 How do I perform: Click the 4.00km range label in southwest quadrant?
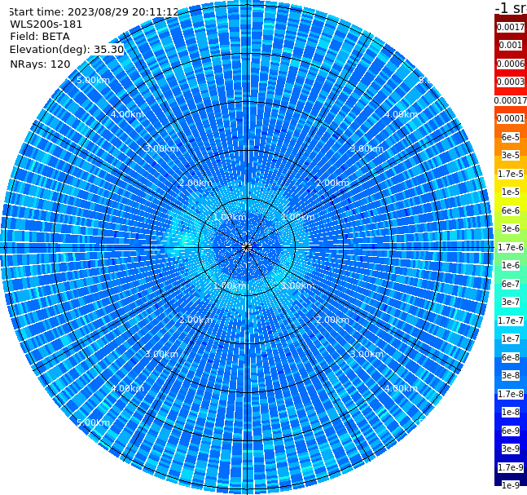pos(127,388)
